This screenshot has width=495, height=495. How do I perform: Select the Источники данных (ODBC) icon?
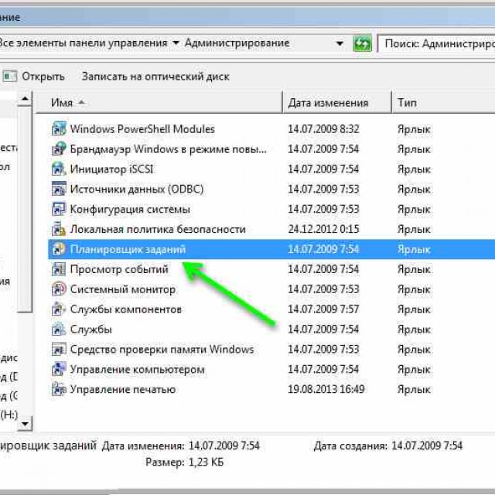(59, 189)
